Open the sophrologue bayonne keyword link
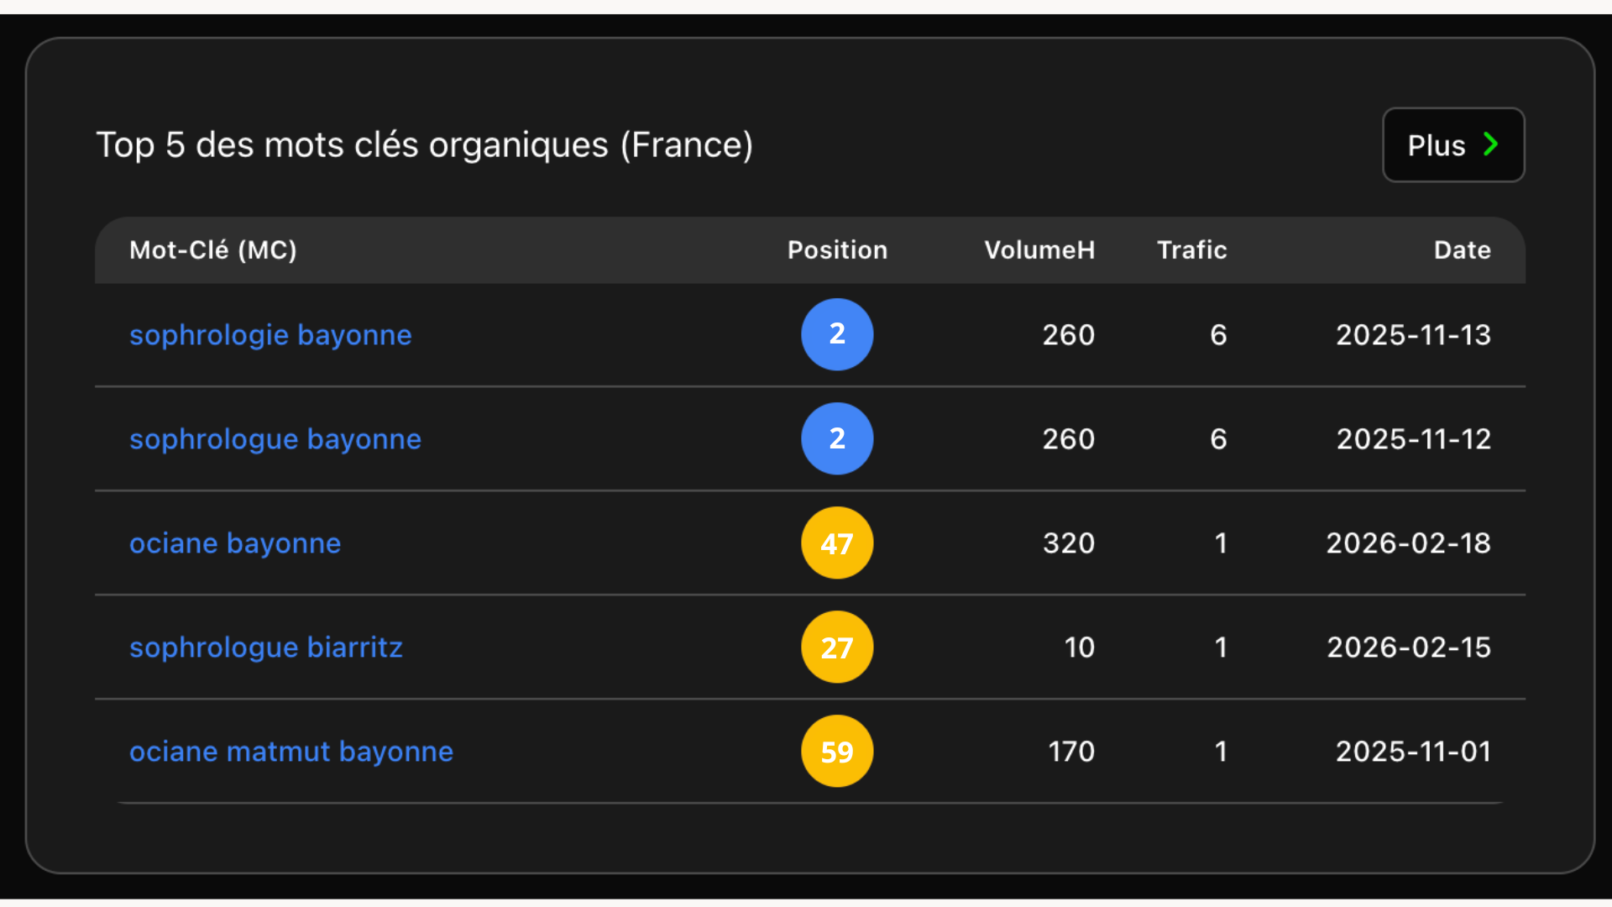This screenshot has height=907, width=1612. [275, 439]
